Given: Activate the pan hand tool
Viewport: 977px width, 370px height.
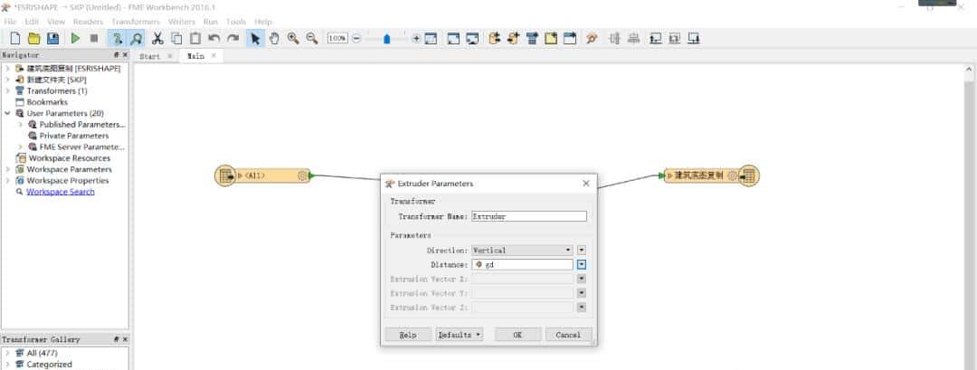Looking at the screenshot, I should tap(274, 39).
